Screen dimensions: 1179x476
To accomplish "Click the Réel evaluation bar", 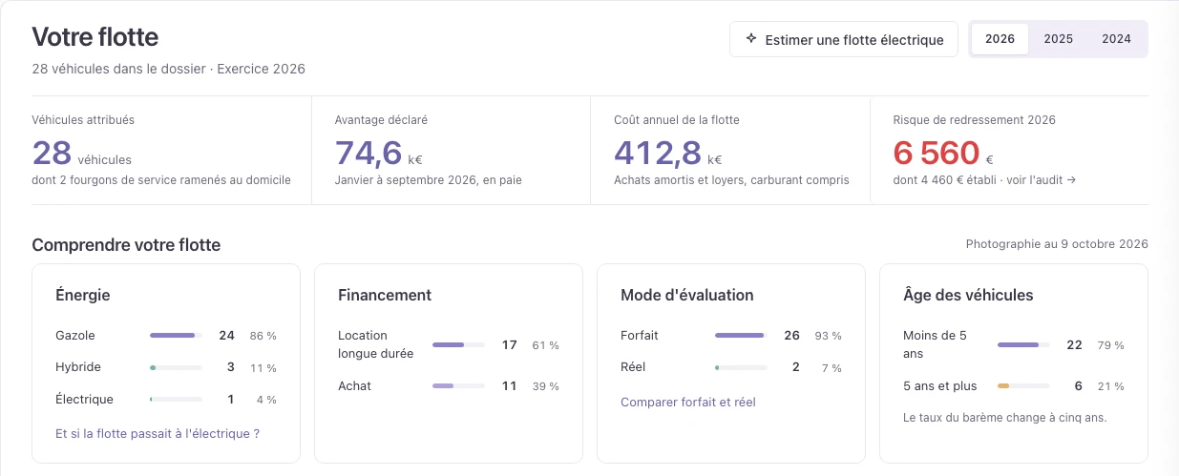I will [741, 367].
